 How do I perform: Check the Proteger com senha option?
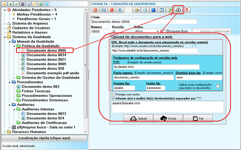point(114,94)
